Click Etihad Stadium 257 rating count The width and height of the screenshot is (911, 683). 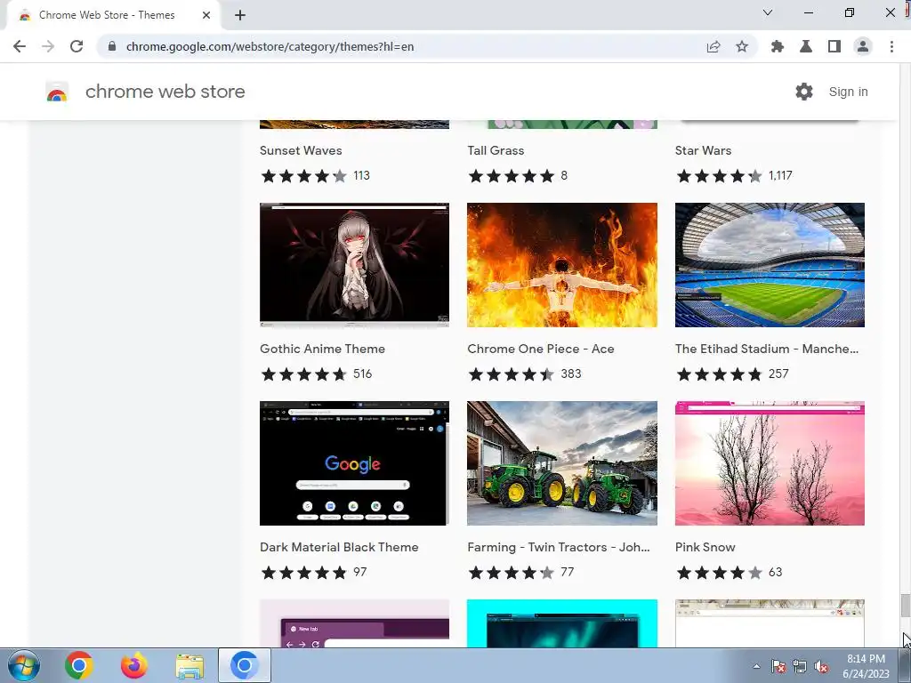(x=778, y=374)
